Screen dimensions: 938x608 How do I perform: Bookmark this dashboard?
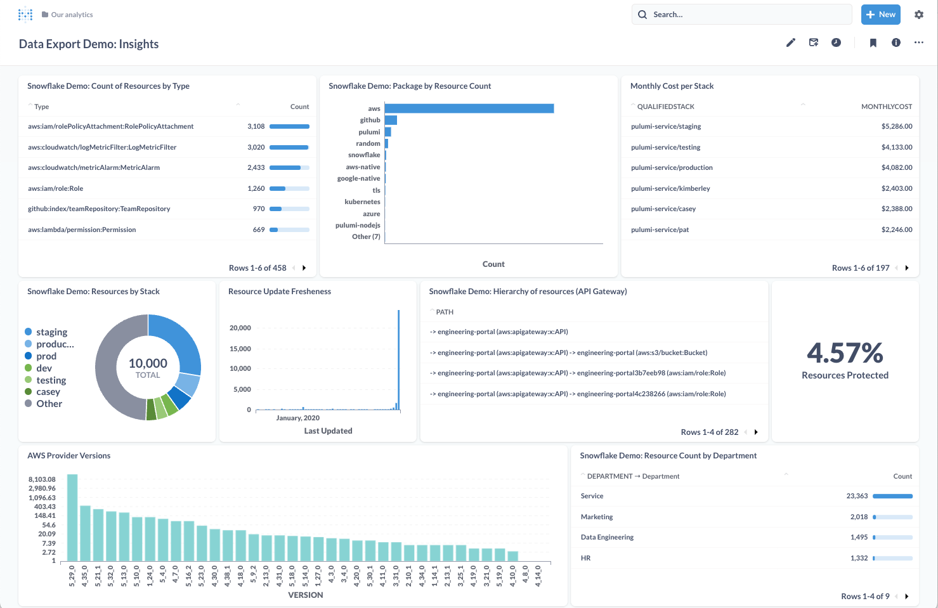873,43
